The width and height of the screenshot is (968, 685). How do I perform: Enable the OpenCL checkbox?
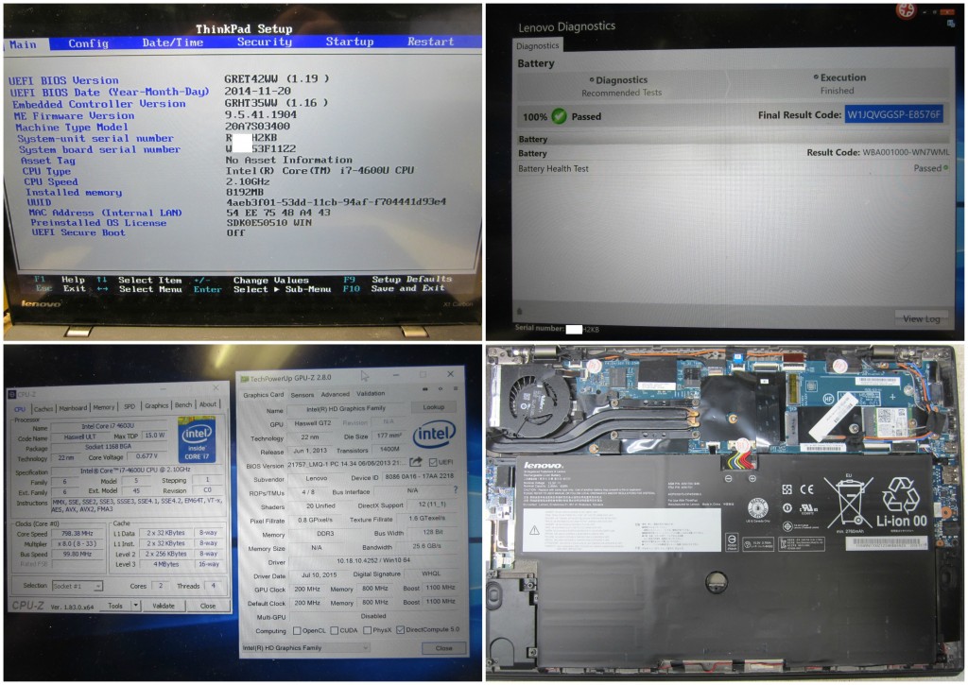coord(297,631)
